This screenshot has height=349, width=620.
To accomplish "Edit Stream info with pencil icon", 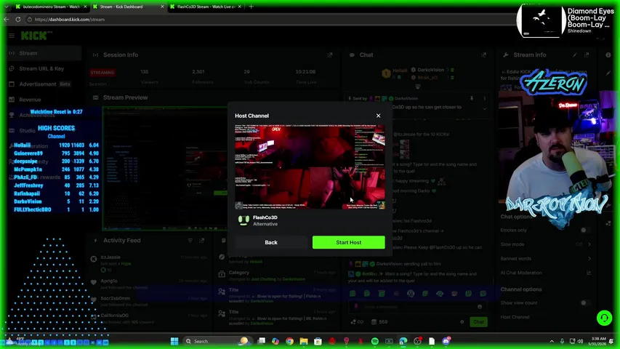I will pos(574,55).
